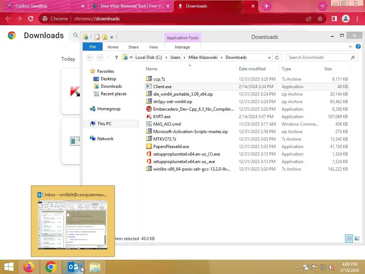Screen dimensions: 365x274
Task: Click the share page icon in Chrome
Action: (309, 19)
